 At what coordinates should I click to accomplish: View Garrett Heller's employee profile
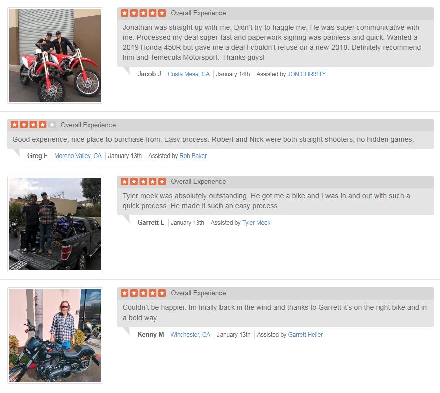coord(305,335)
